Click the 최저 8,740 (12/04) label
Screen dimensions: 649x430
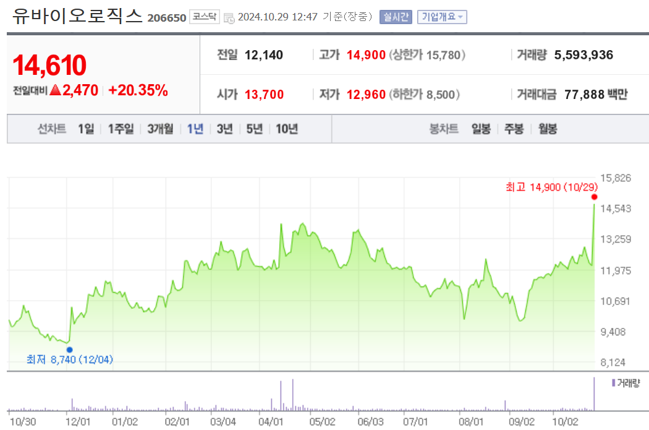tap(69, 359)
